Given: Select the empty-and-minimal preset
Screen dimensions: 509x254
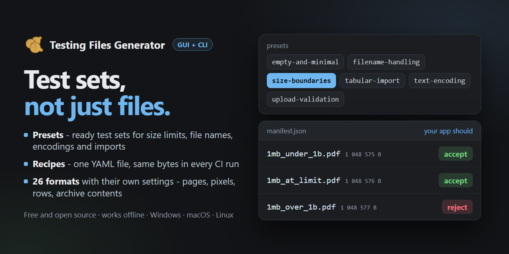Looking at the screenshot, I should 305,62.
